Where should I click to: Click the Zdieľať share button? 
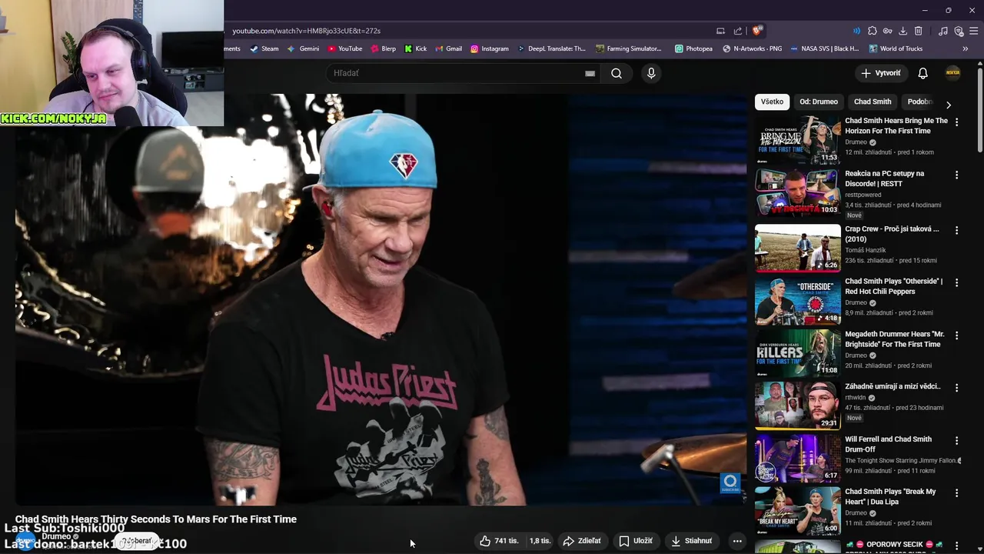(x=582, y=541)
